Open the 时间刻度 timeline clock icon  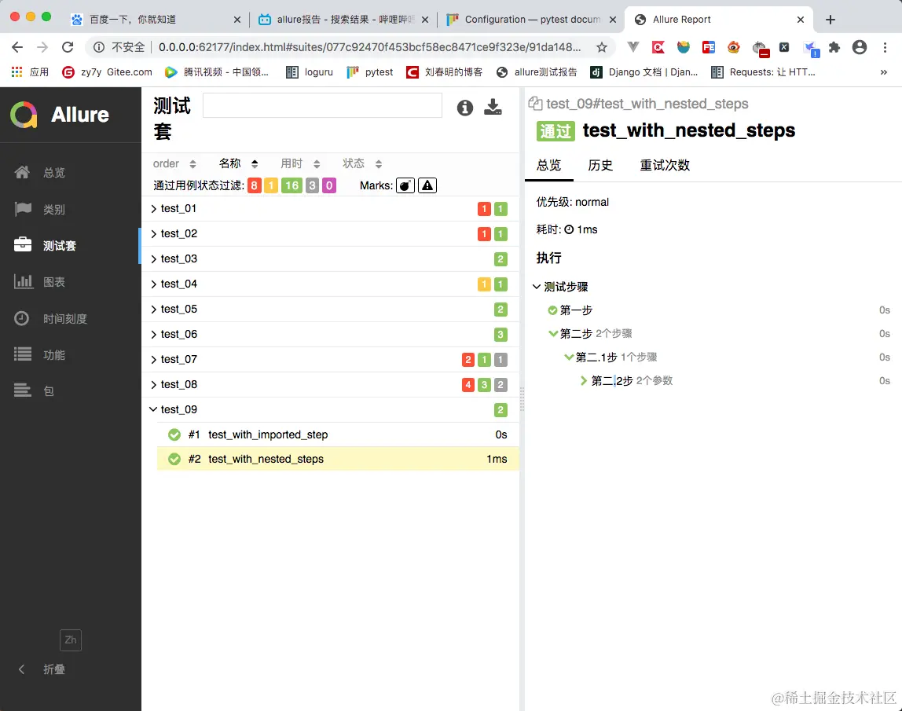tap(22, 318)
